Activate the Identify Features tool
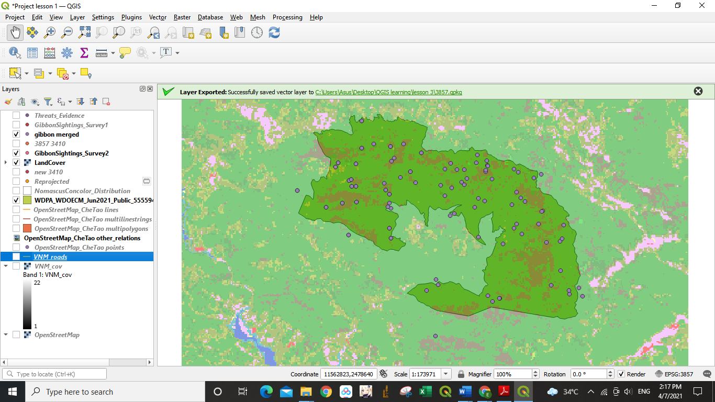This screenshot has width=715, height=402. point(15,53)
